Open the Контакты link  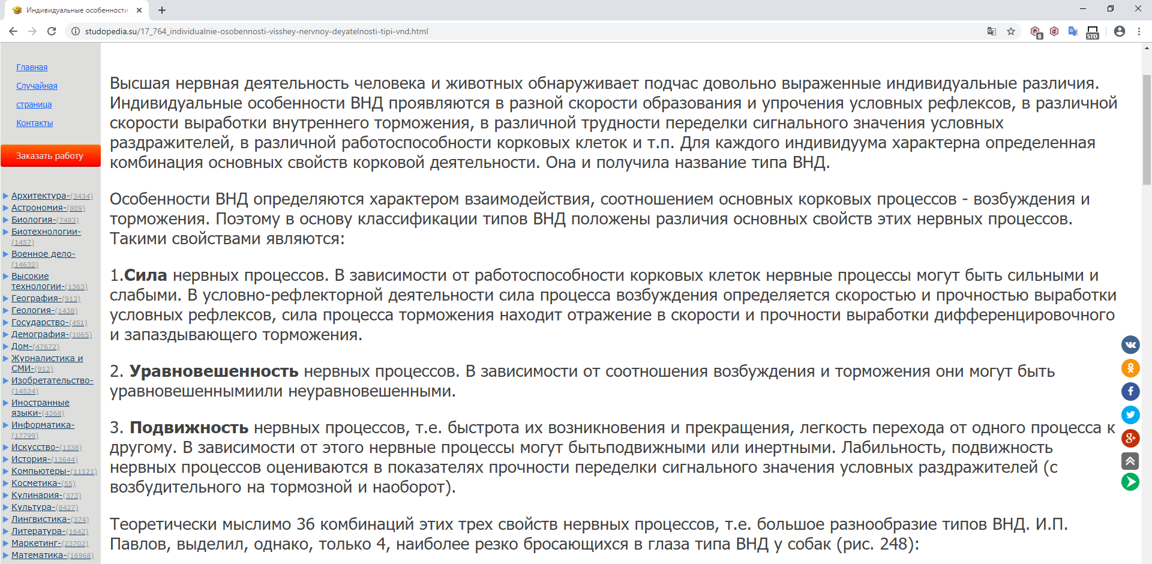click(35, 123)
